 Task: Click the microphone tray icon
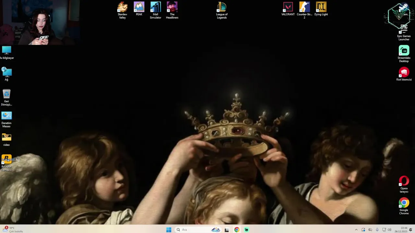point(377,230)
